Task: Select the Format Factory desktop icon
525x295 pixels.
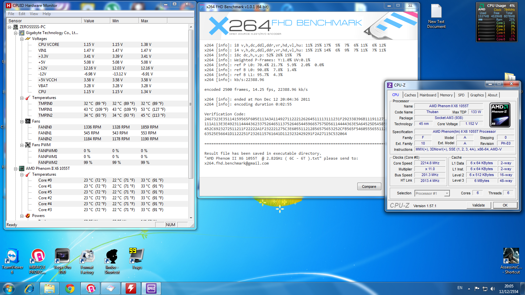Action: point(87,261)
